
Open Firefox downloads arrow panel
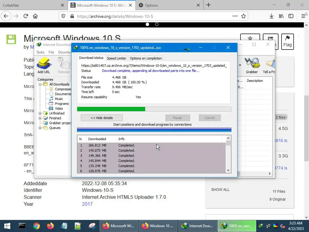(x=271, y=16)
